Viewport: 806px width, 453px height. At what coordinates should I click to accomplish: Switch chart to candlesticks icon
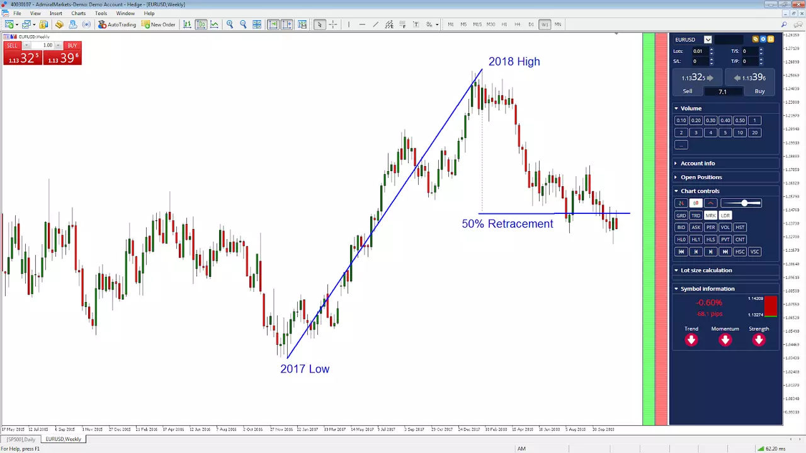coord(201,25)
